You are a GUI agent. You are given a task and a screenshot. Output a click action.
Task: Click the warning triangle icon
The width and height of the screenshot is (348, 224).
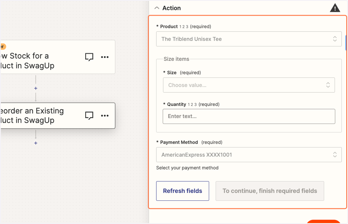tap(335, 8)
